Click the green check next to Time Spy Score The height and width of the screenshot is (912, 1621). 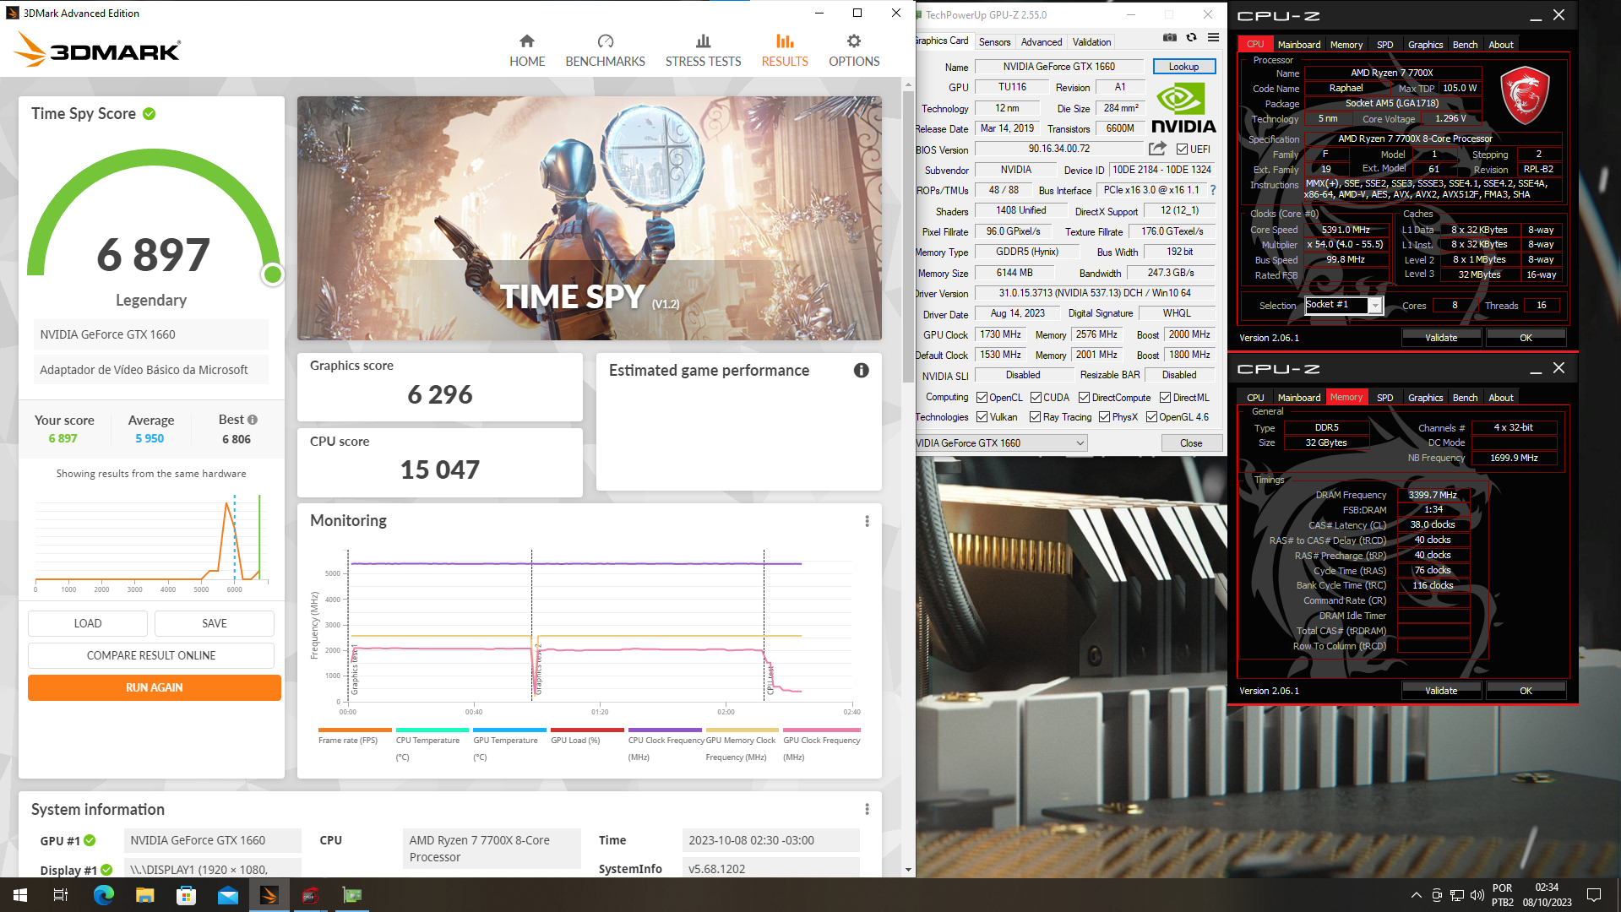150,114
